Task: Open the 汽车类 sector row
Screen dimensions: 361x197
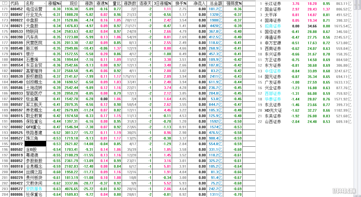Action: (128, 37)
